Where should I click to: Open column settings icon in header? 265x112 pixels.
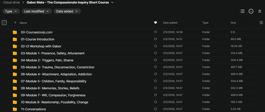(x=261, y=23)
